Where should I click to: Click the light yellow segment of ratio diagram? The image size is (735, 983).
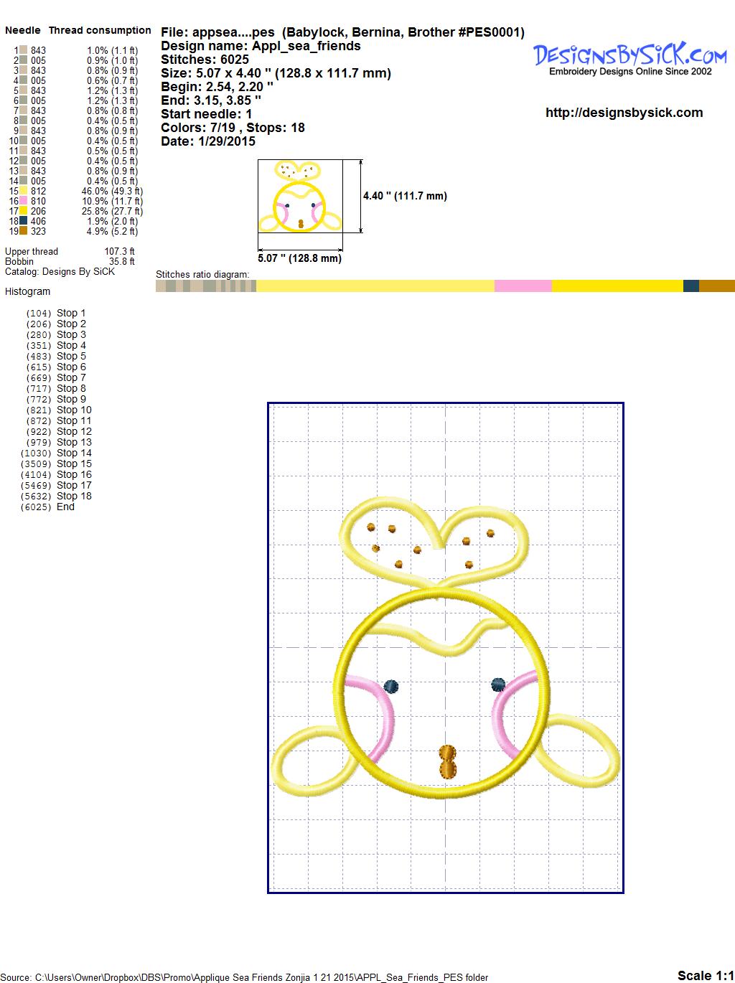[x=375, y=286]
